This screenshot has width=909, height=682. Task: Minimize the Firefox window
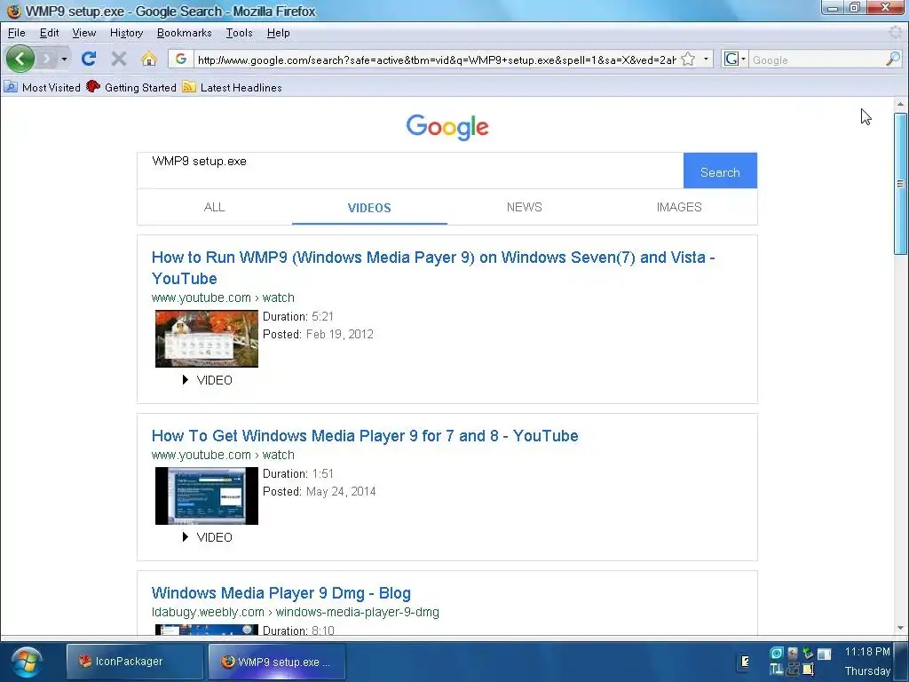pyautogui.click(x=833, y=7)
